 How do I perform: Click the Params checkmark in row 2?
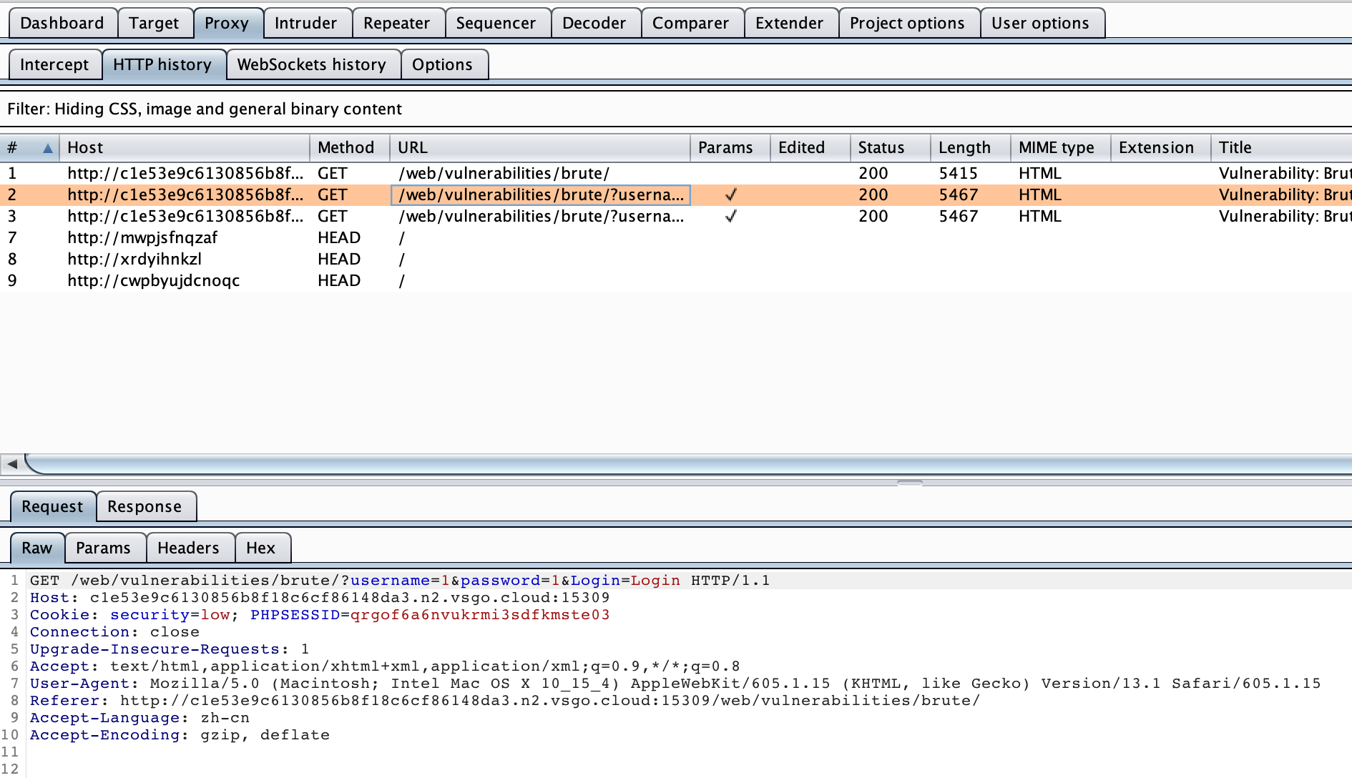[x=730, y=194]
